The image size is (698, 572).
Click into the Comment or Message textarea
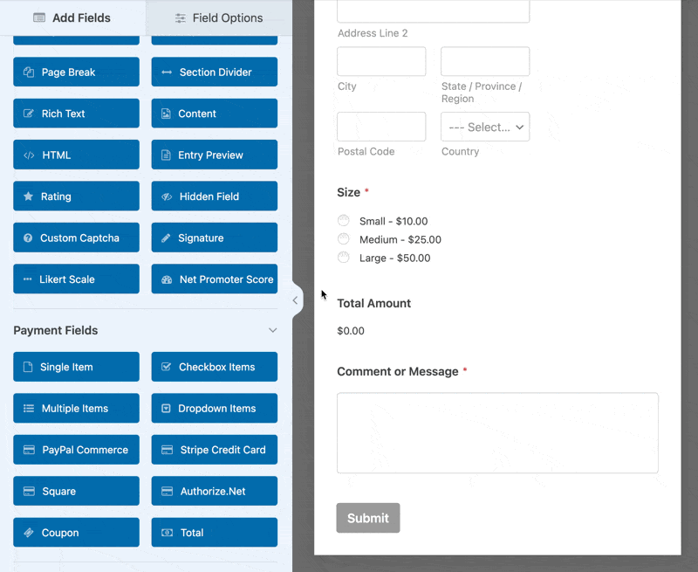(497, 433)
